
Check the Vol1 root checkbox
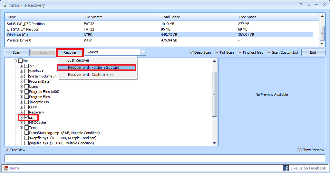(x=20, y=61)
